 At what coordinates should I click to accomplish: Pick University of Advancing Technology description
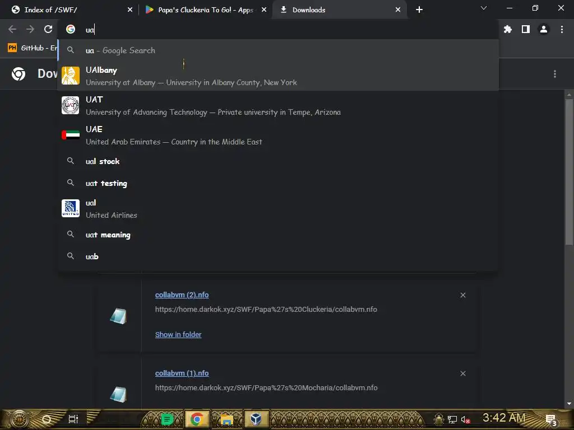click(x=213, y=112)
